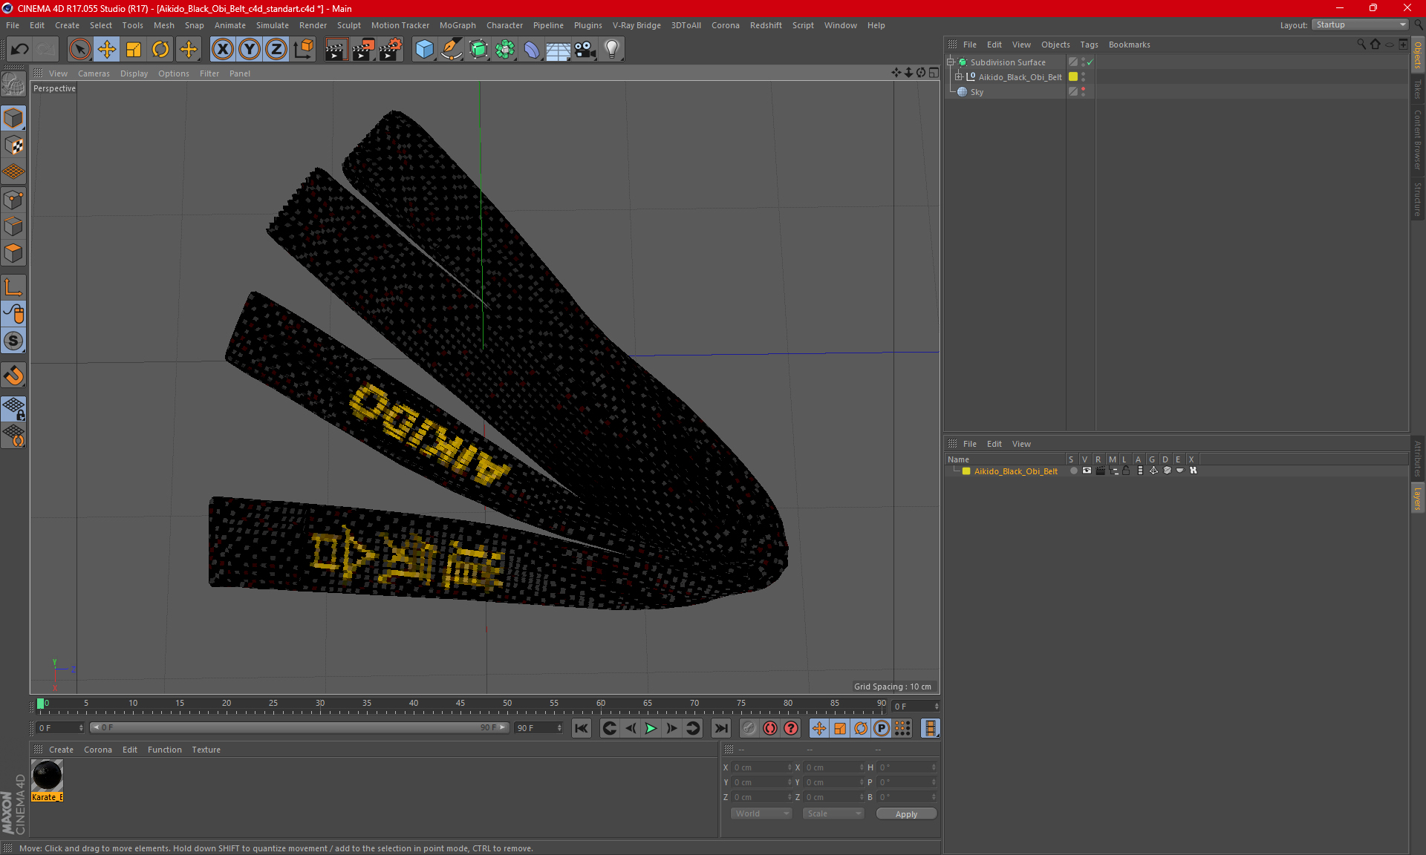Add an Array modeling object
The height and width of the screenshot is (855, 1426).
point(505,49)
